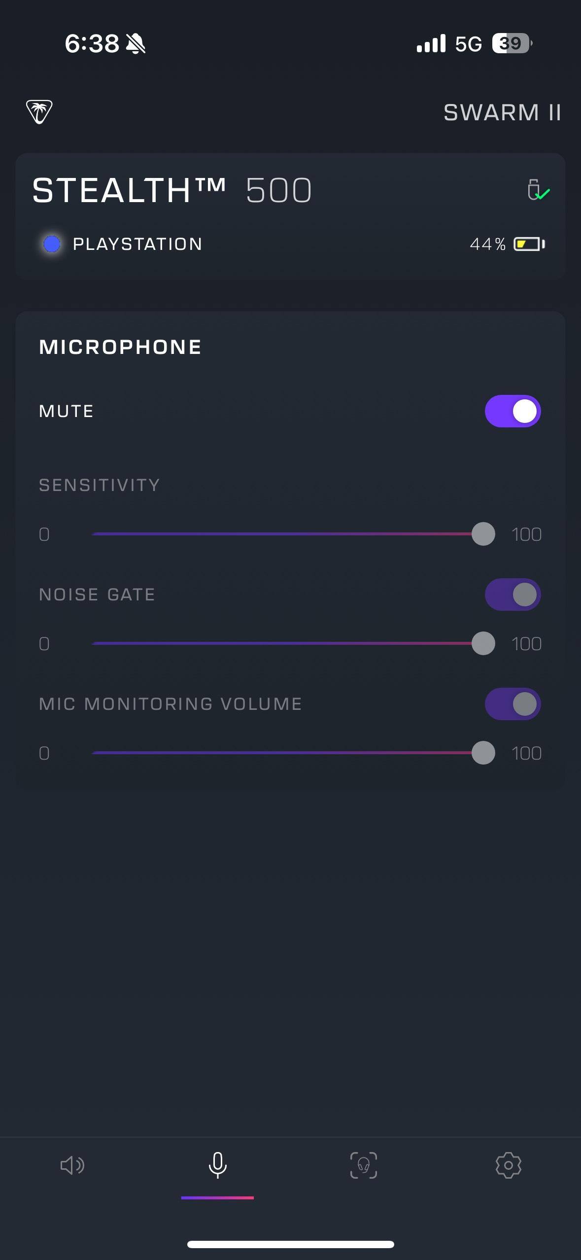Image resolution: width=581 pixels, height=1260 pixels.
Task: Tap the 44% battery percentage
Action: click(x=487, y=244)
